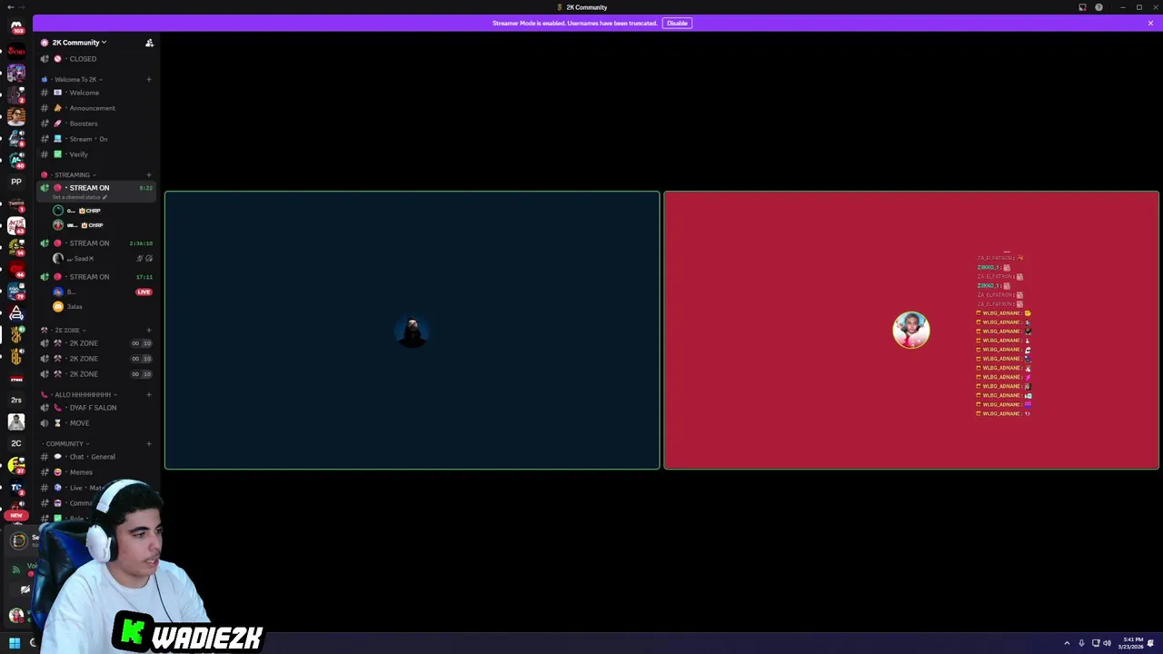Dismiss the purple Streamer Mode banner

[1150, 23]
